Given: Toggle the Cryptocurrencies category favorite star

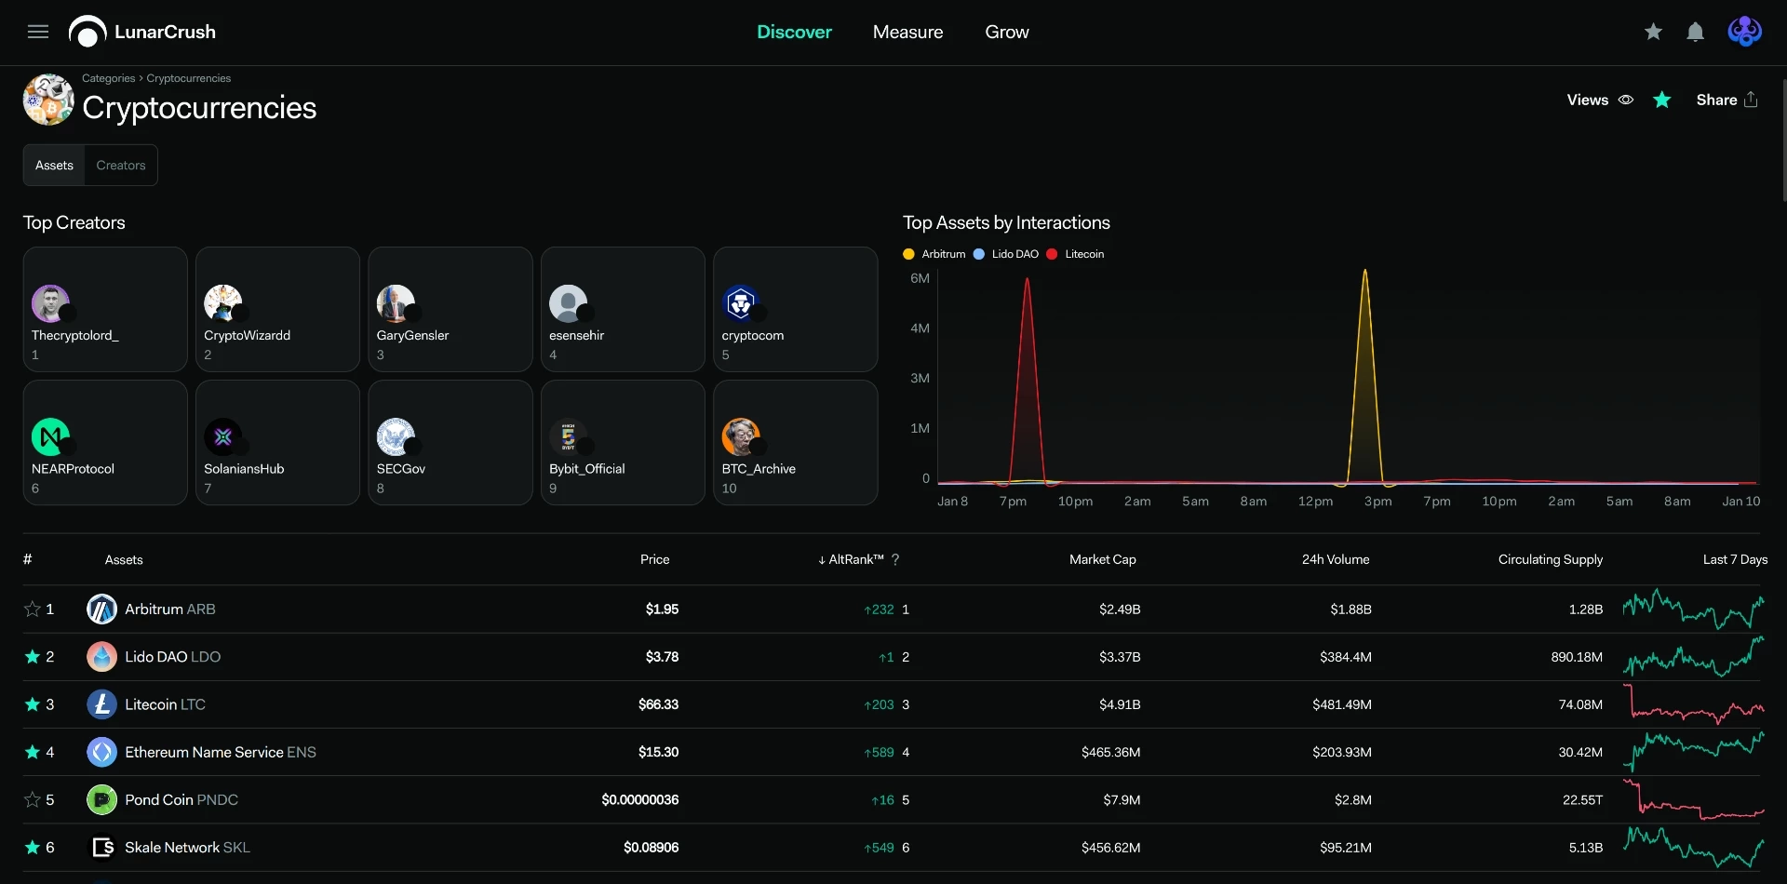Looking at the screenshot, I should point(1662,100).
